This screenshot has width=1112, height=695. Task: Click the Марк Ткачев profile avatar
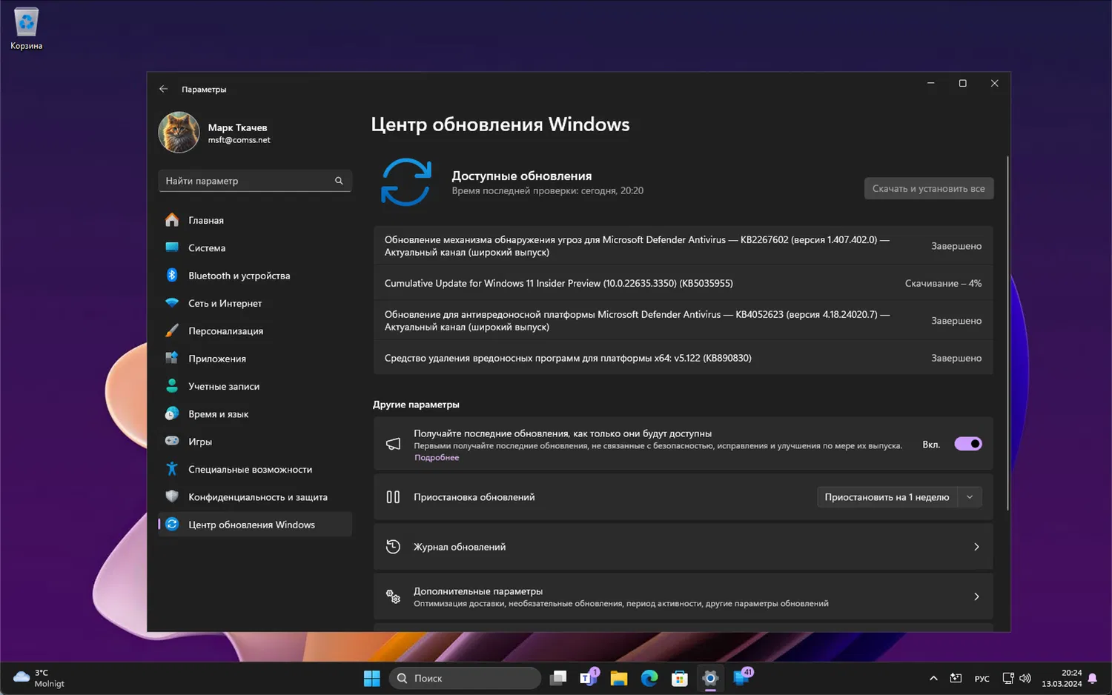tap(179, 133)
